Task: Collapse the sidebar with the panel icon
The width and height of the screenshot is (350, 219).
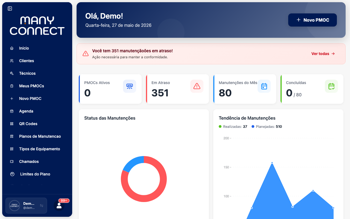Action: point(10,8)
